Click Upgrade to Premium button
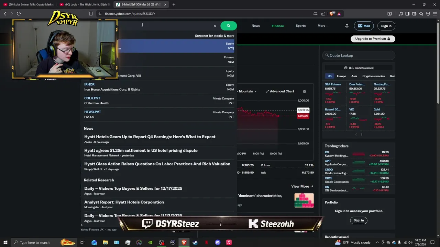 pyautogui.click(x=373, y=39)
